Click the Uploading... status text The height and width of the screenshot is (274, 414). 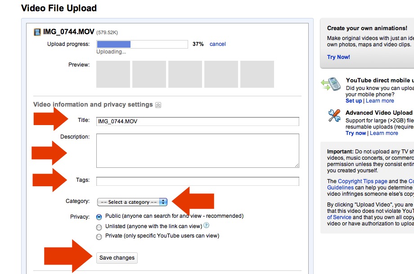pos(111,52)
